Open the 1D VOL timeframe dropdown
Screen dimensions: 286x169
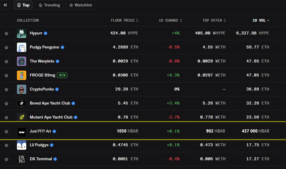click(x=261, y=20)
